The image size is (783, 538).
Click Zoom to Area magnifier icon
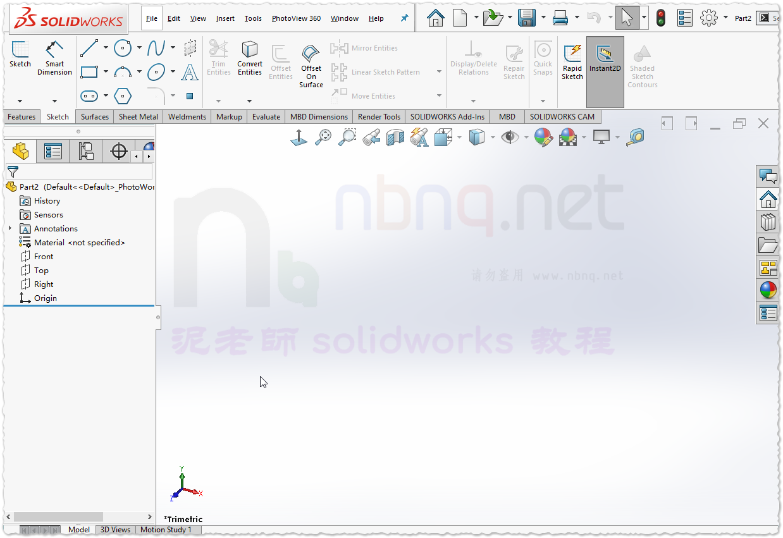347,137
